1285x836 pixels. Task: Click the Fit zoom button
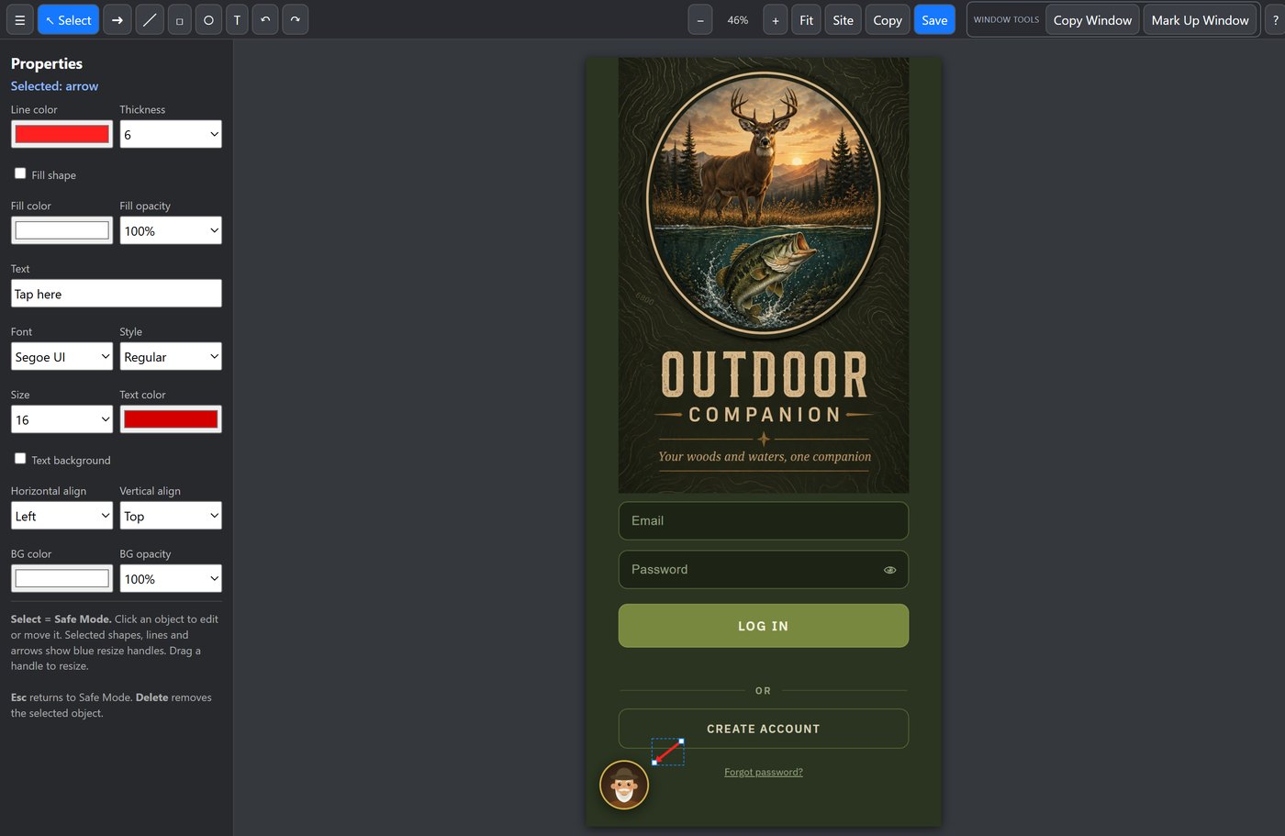pyautogui.click(x=806, y=20)
